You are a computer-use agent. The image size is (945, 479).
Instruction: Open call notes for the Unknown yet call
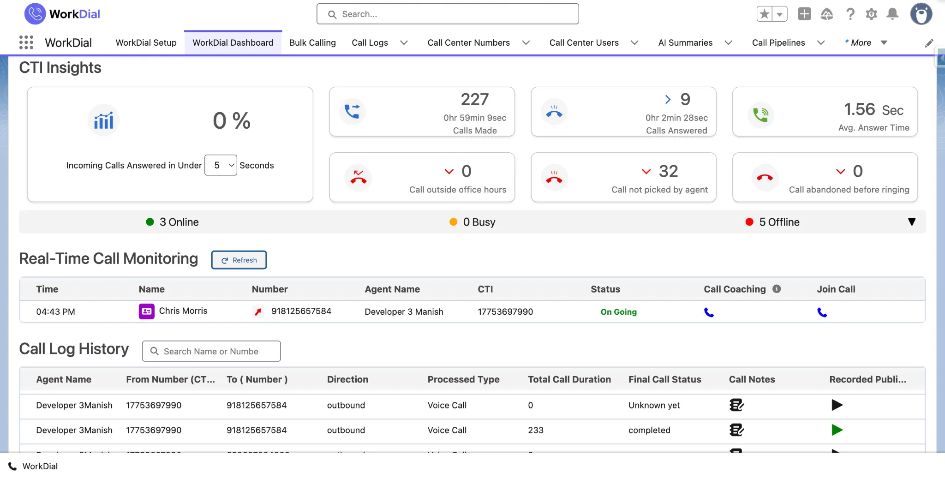[x=736, y=405]
